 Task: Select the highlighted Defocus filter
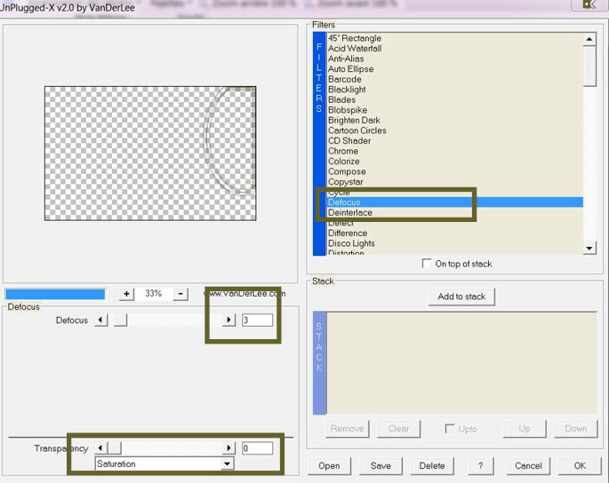pyautogui.click(x=454, y=202)
